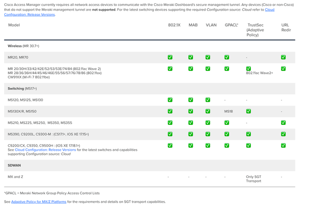Click the 802.11ac Wave2+ note text
The width and height of the screenshot is (310, 210).
click(259, 73)
